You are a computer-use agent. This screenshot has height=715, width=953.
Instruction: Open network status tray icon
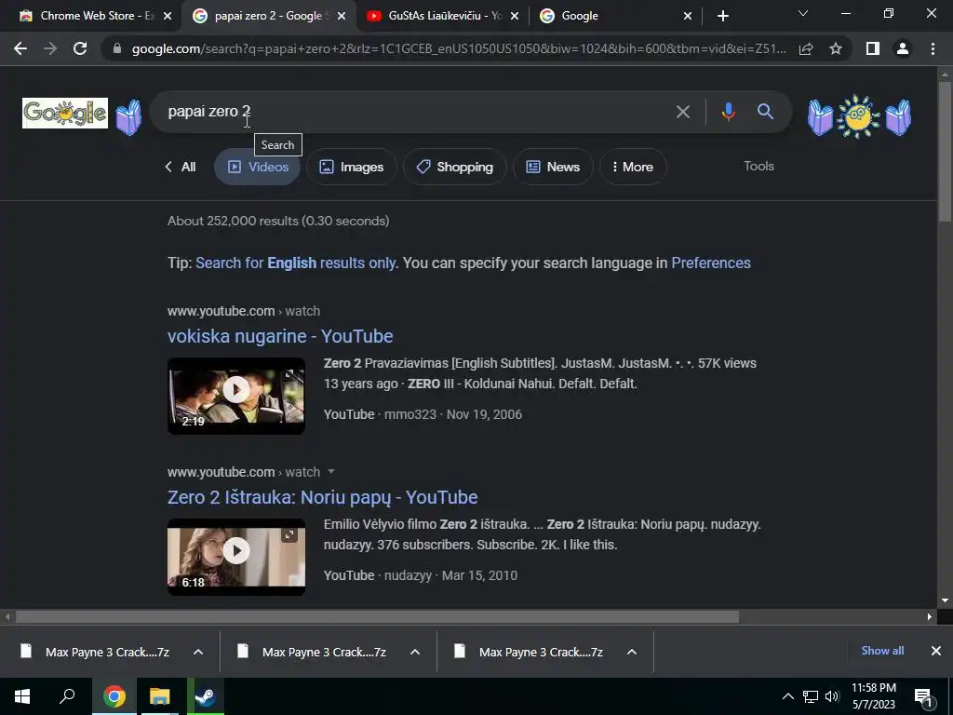pos(811,696)
